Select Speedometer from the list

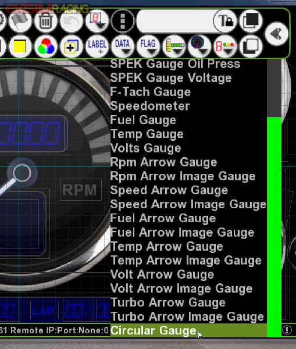pyautogui.click(x=188, y=106)
